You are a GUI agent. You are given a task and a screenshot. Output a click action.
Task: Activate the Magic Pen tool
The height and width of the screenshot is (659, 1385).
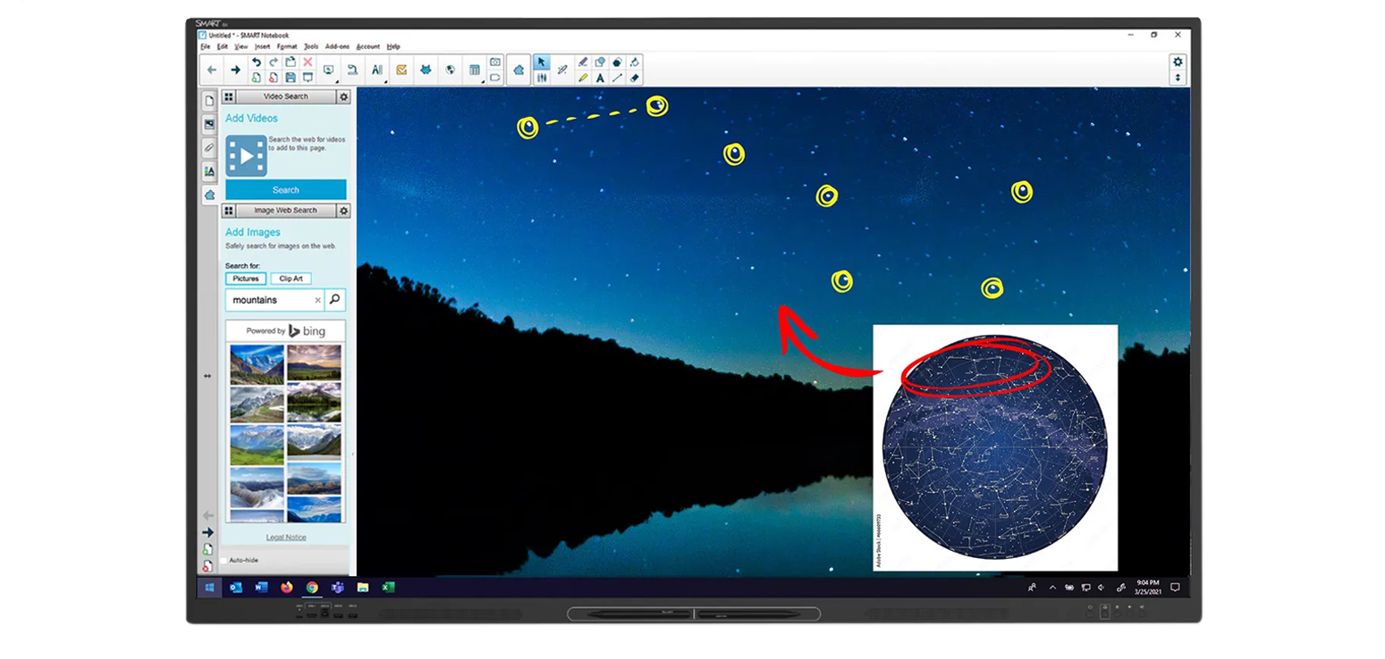click(563, 71)
